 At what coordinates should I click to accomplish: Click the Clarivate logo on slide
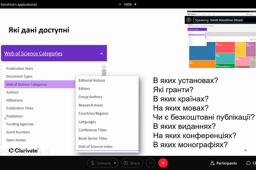[24, 150]
